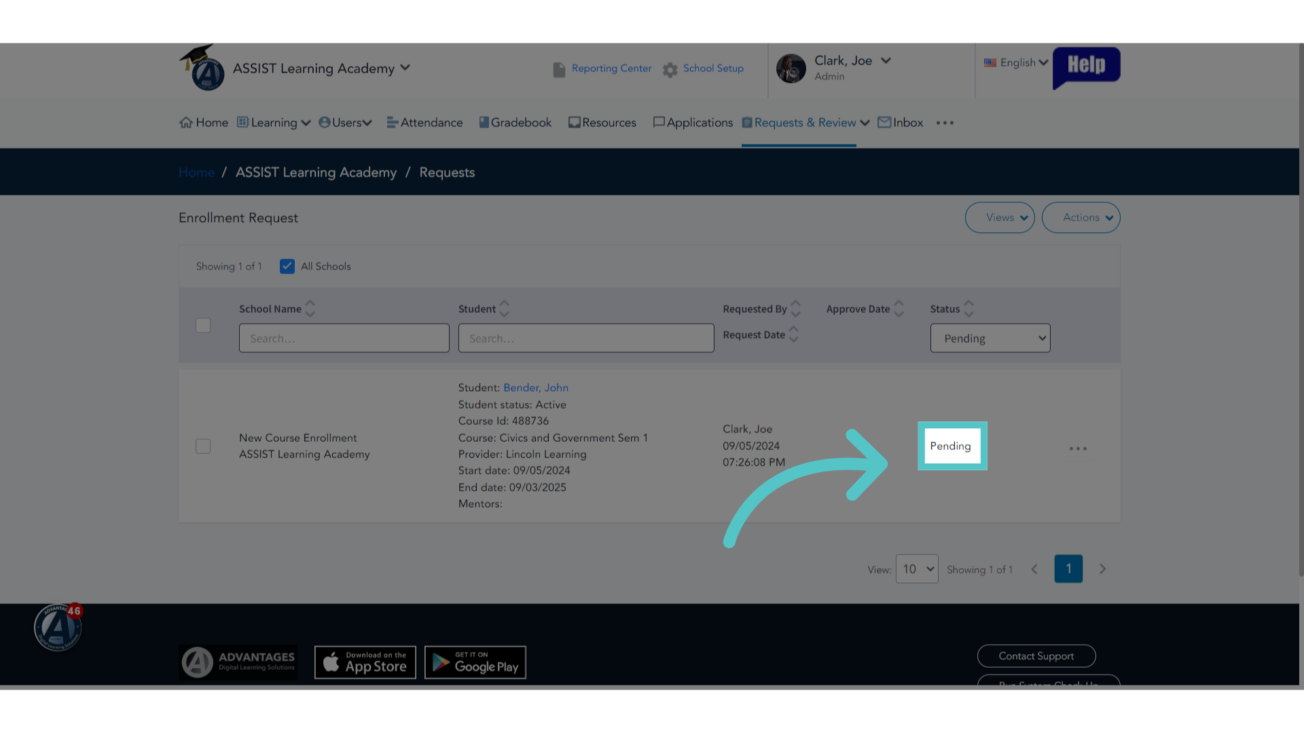Open the Attendance menu item

point(424,122)
